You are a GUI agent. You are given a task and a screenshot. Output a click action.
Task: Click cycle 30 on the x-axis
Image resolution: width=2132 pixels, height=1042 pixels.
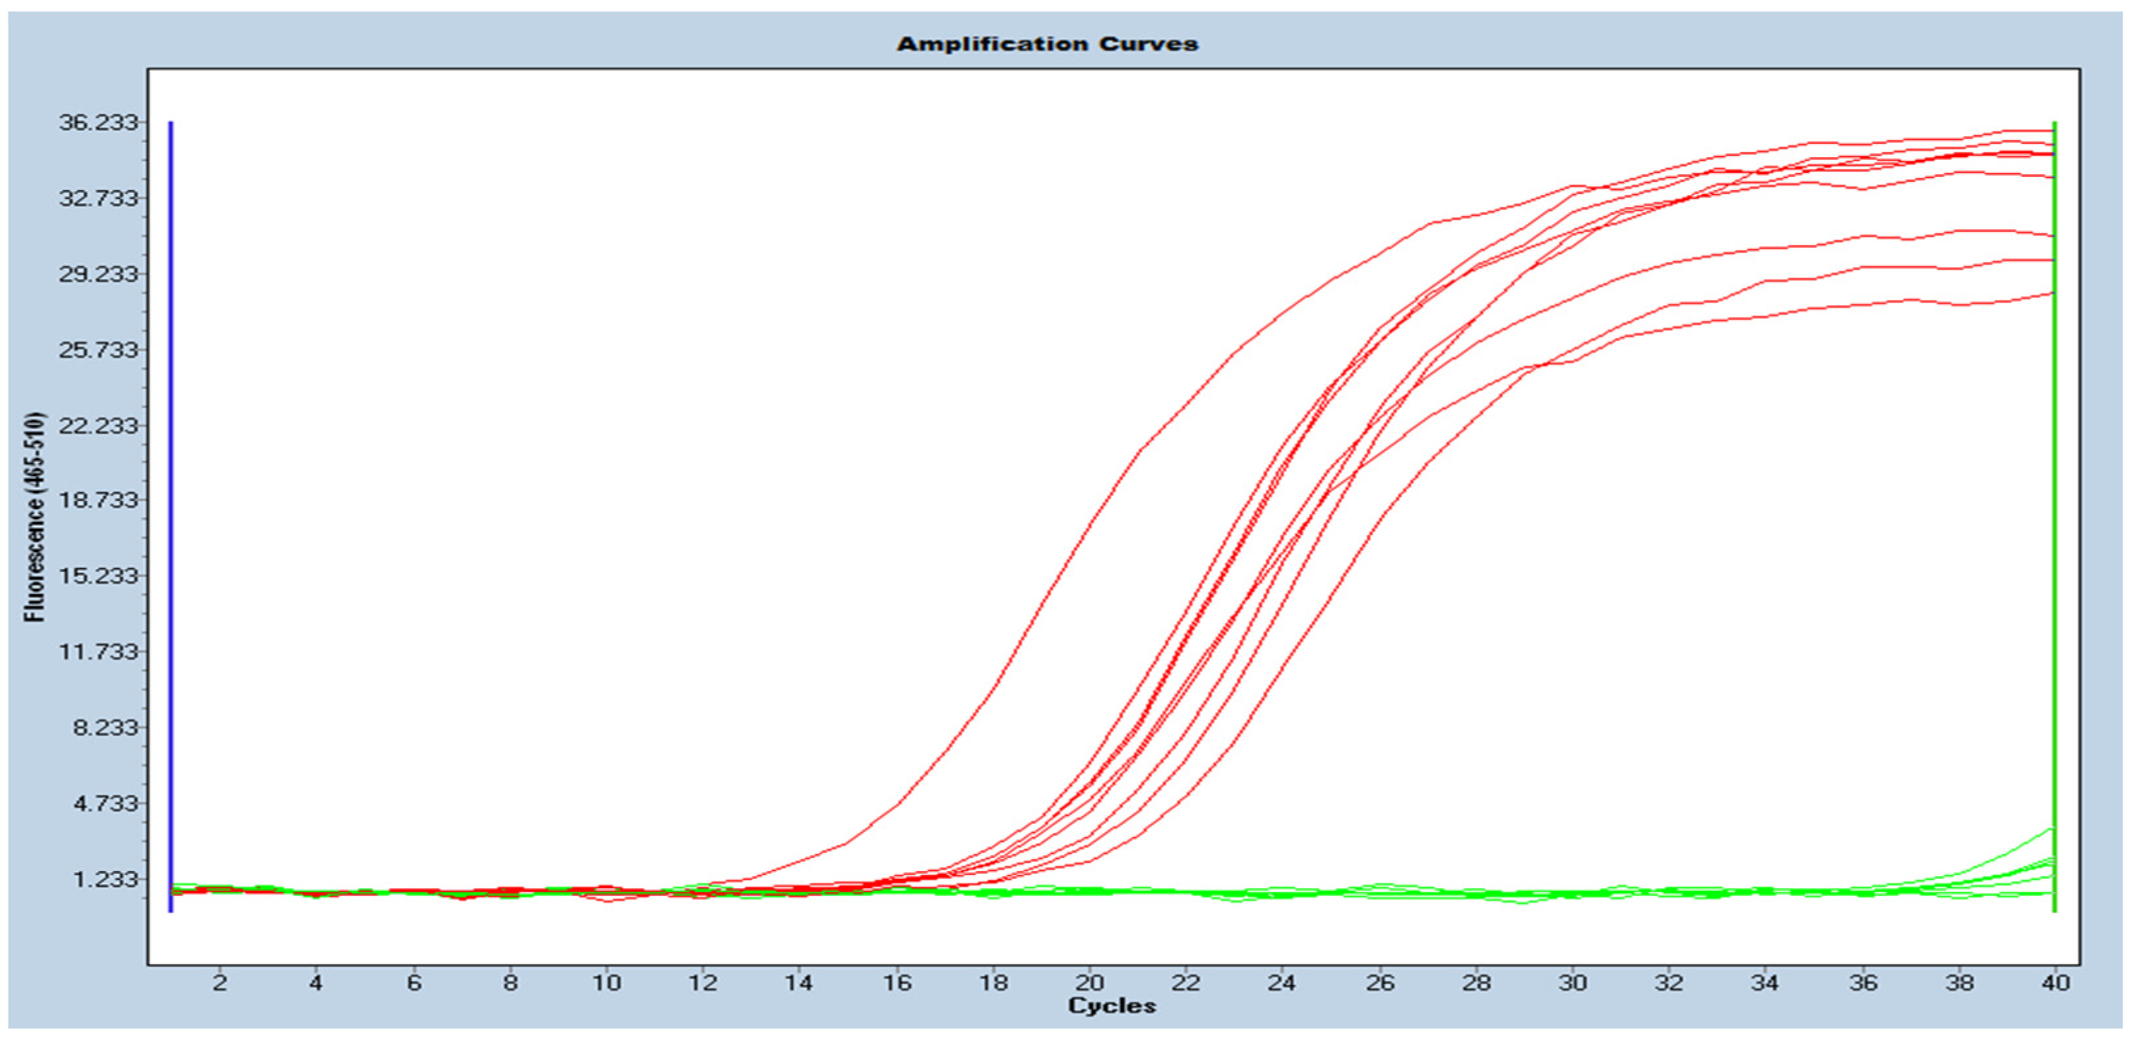(1572, 982)
